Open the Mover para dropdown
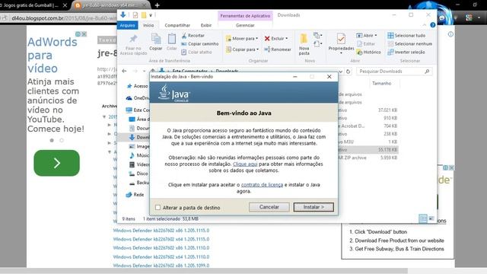Viewport: 487px width, 274px height. point(242,38)
